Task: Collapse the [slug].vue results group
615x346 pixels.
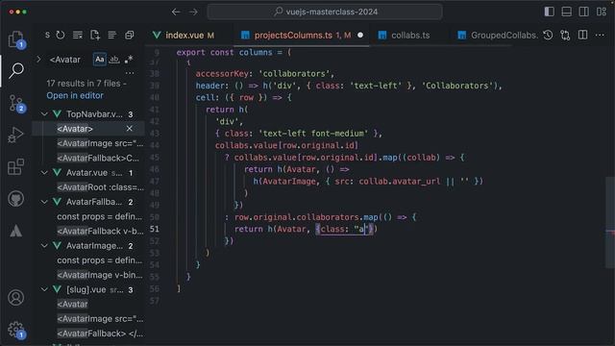Action: point(44,289)
